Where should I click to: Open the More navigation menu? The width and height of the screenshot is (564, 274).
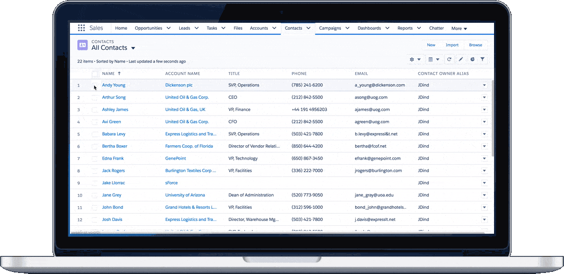(459, 29)
